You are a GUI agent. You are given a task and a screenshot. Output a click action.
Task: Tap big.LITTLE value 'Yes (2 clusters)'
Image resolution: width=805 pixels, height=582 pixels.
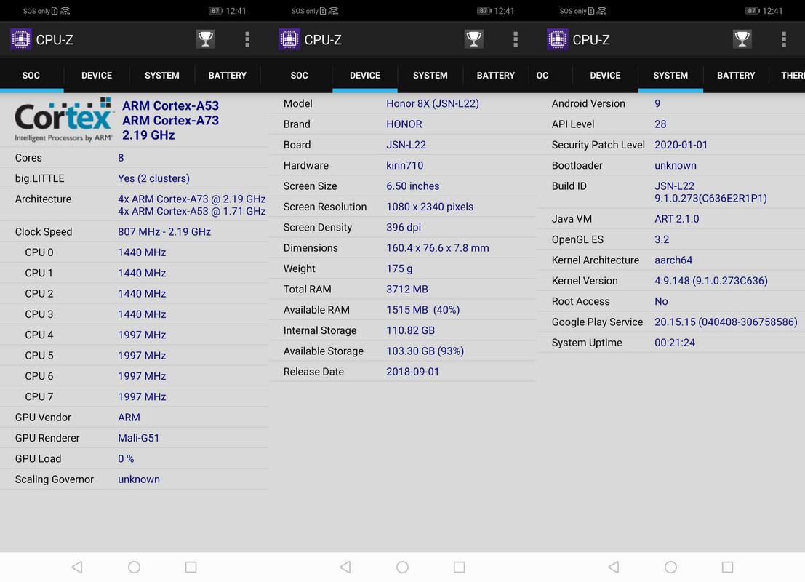153,178
